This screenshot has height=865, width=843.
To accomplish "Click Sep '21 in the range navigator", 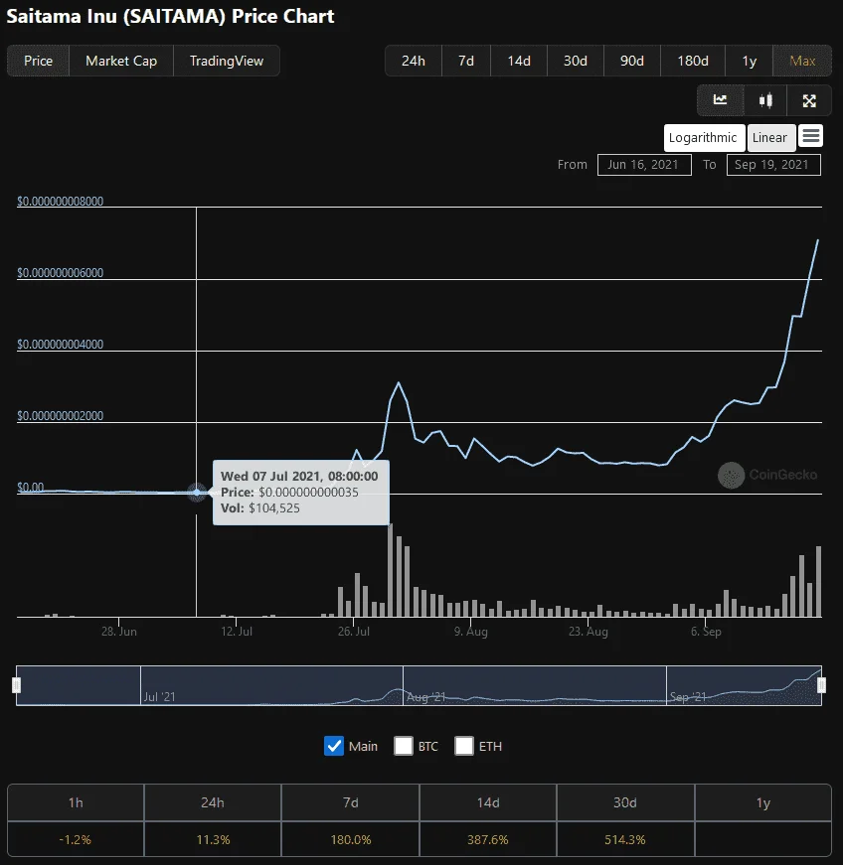I will [687, 697].
